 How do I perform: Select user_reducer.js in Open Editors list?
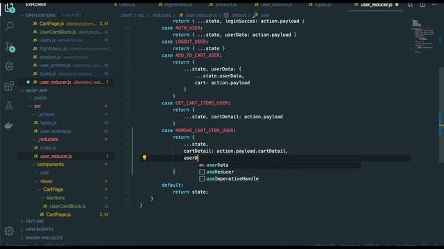point(67,82)
